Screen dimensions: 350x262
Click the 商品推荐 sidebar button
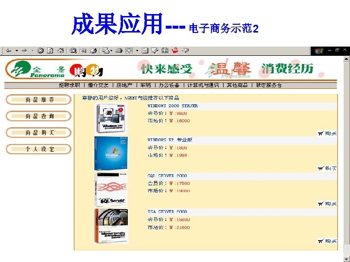click(38, 99)
